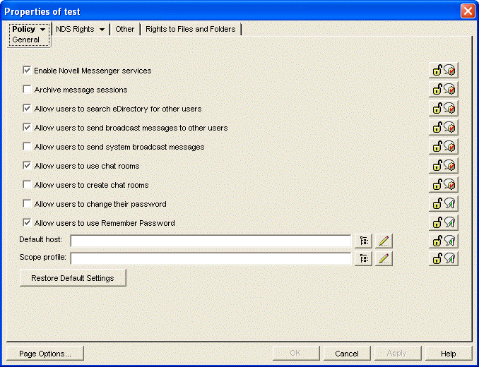Expand the NDS Rights tab dropdown arrow

tap(102, 30)
